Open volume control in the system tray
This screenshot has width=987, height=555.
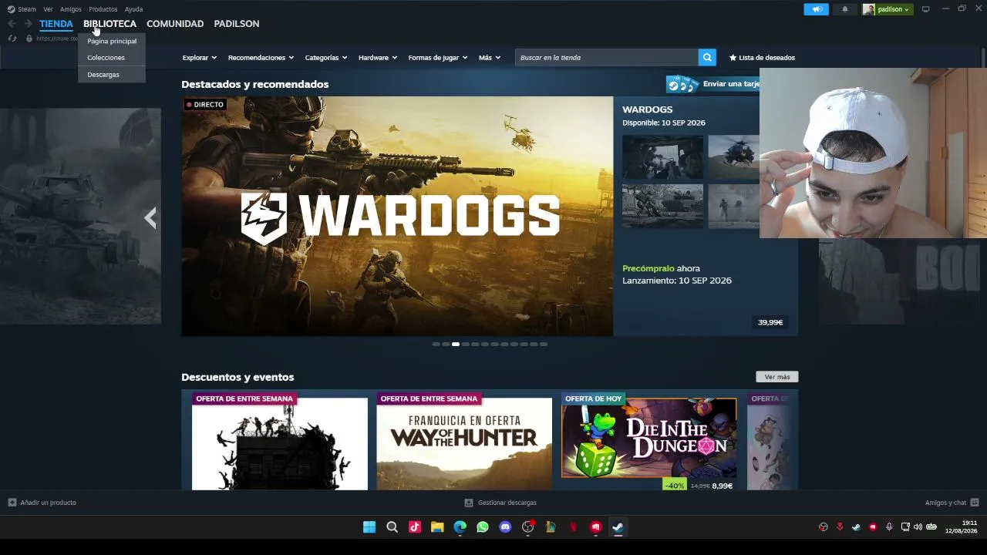(918, 527)
